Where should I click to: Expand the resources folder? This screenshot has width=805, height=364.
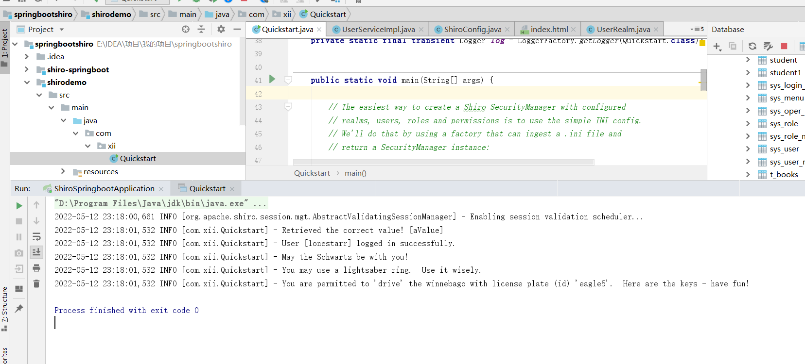pyautogui.click(x=63, y=171)
